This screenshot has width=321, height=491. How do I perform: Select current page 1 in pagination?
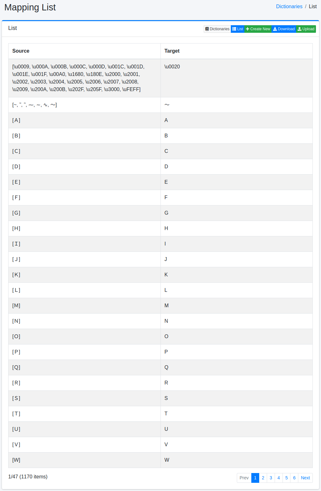pos(255,478)
